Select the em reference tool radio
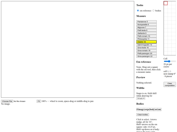The height and width of the screenshot is (132, 177). tap(138, 10)
